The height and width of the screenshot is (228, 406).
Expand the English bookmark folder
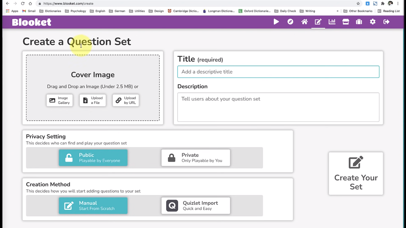click(97, 11)
